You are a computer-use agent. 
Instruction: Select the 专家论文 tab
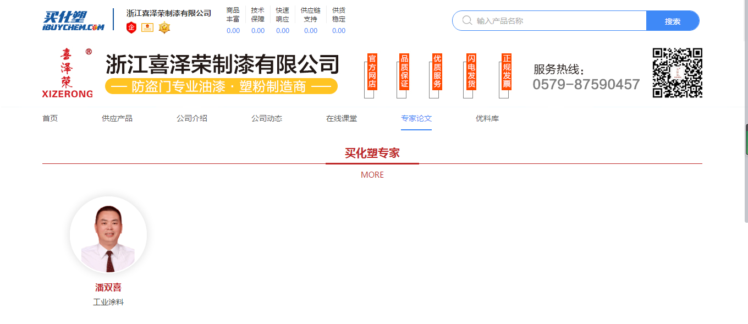tap(416, 118)
